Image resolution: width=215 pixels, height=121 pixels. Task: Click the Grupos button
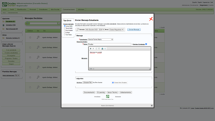pos(11,64)
